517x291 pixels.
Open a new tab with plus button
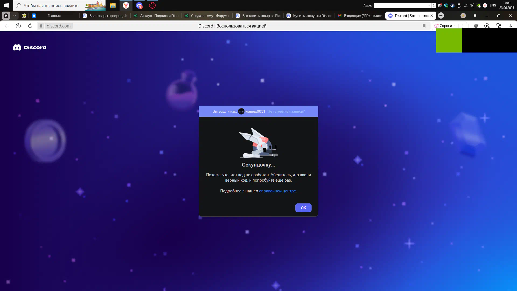coord(441,16)
